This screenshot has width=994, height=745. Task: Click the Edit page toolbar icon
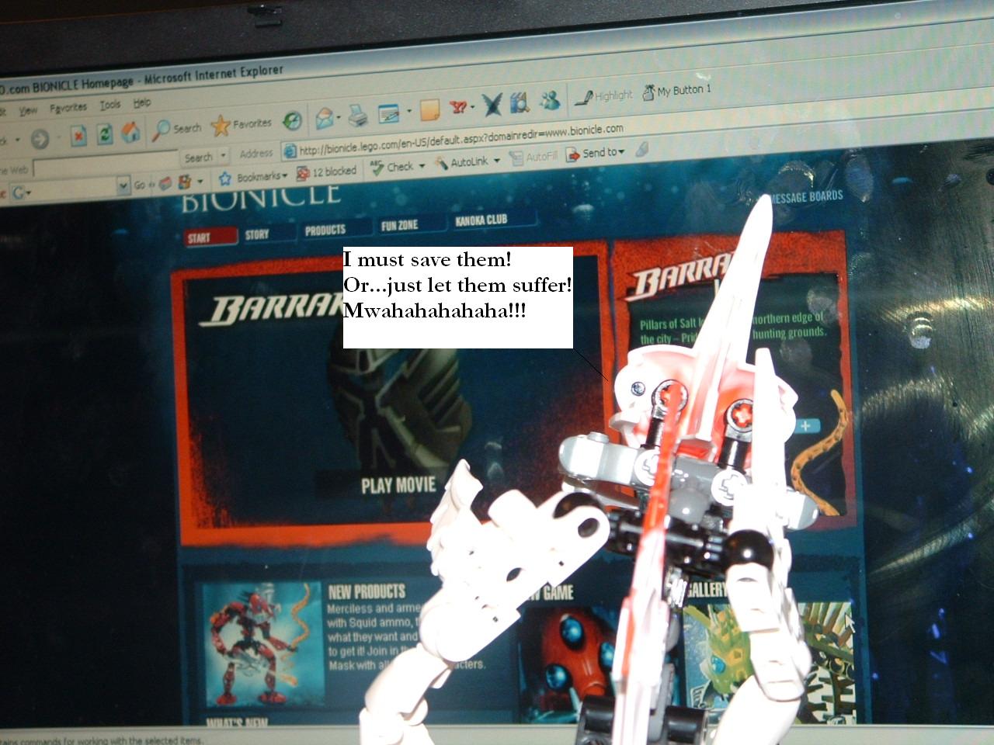pos(388,114)
